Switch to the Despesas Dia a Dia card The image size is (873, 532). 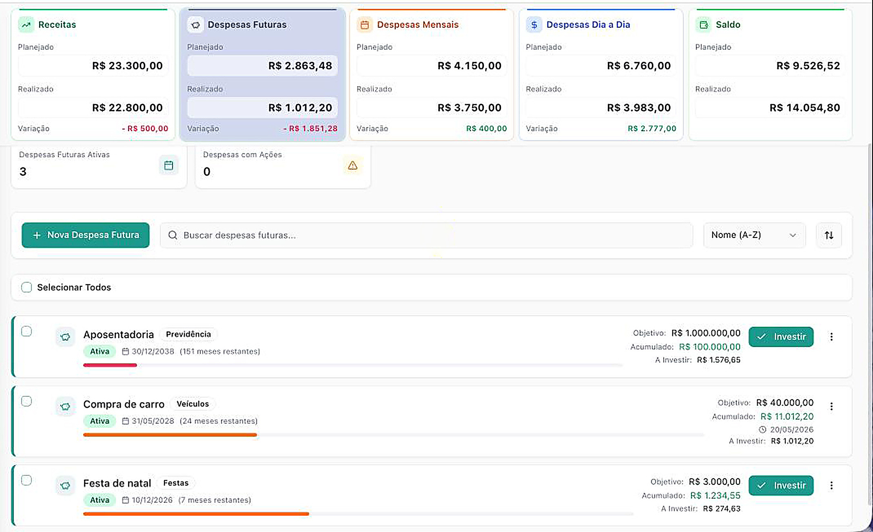click(x=601, y=75)
